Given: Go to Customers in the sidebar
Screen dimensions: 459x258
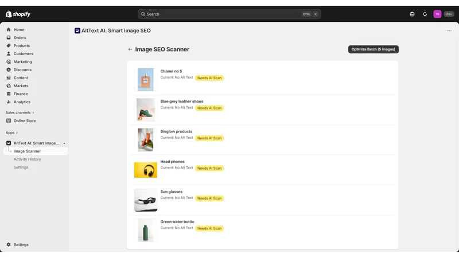Looking at the screenshot, I should coord(24,53).
